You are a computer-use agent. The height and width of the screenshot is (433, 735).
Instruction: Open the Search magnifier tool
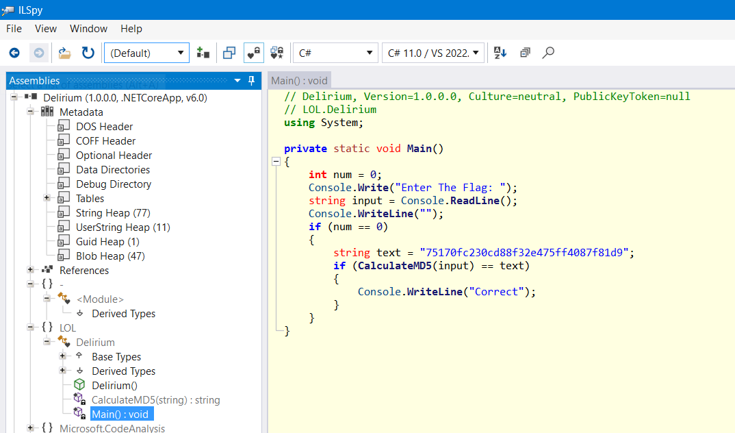(x=548, y=53)
